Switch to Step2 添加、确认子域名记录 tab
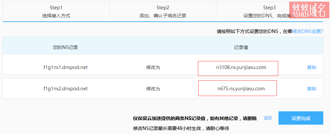 pyautogui.click(x=163, y=12)
